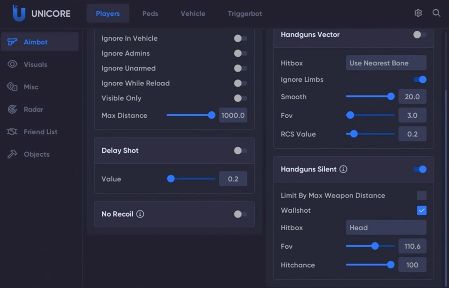
Task: Click the Hitchance value field 100
Action: click(412, 265)
